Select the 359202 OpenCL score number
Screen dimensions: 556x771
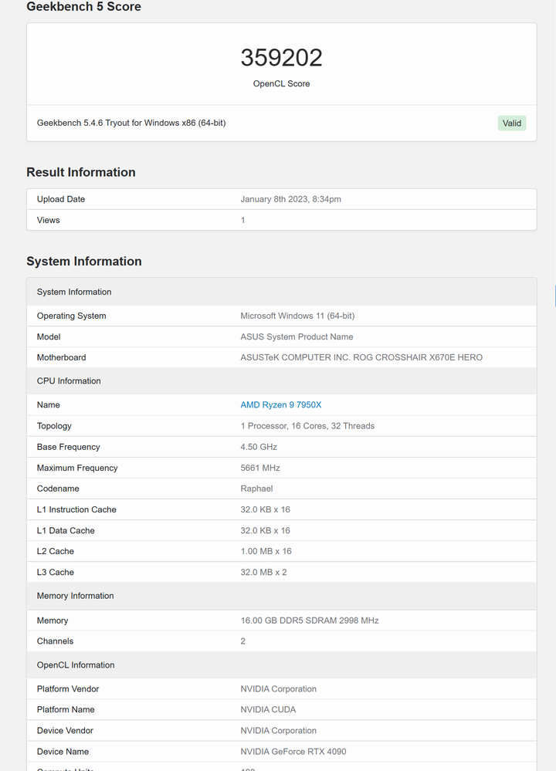[281, 58]
